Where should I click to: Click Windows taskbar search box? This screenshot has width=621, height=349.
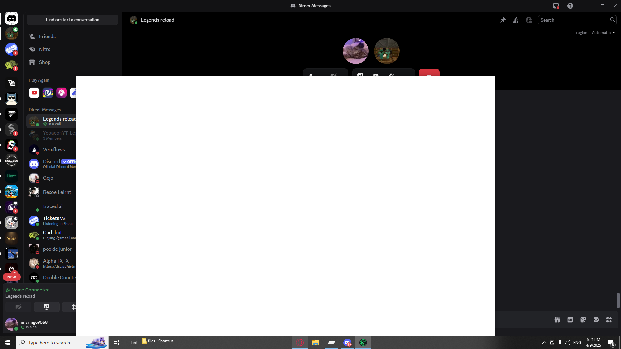pos(62,343)
